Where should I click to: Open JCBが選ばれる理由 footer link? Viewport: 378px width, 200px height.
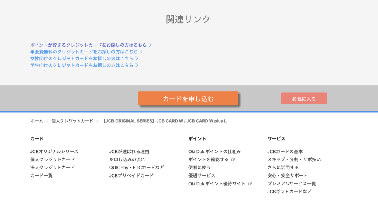[x=129, y=152]
